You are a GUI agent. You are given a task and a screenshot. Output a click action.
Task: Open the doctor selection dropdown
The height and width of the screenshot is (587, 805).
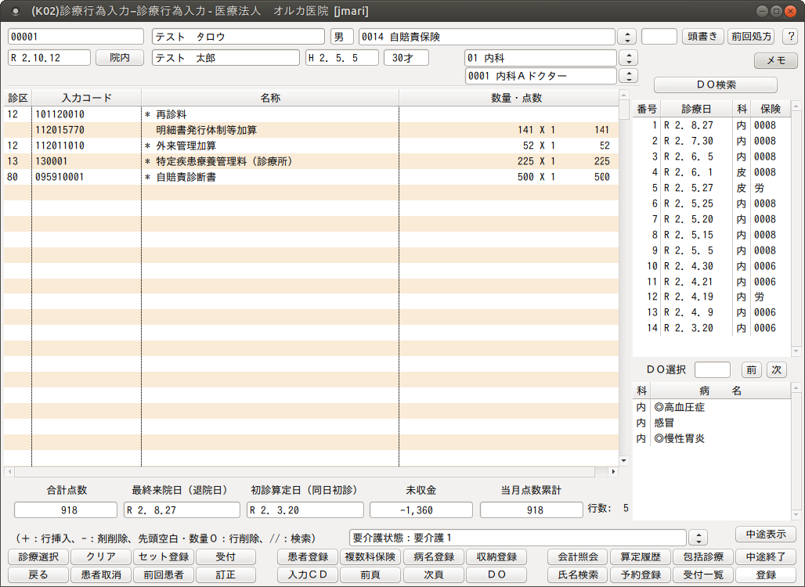627,76
